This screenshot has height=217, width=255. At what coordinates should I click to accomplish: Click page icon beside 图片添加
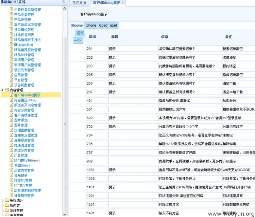point(11,120)
